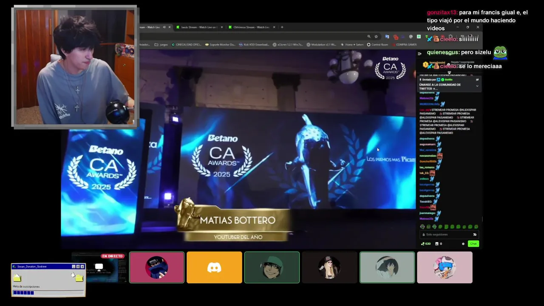Select the first quick emote in row
The width and height of the screenshot is (544, 306).
(x=422, y=227)
